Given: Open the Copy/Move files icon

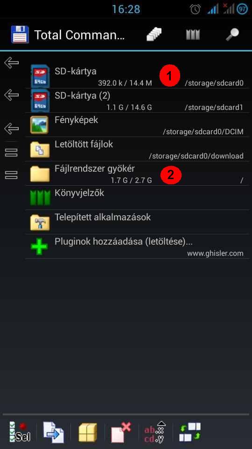Looking at the screenshot, I should [53, 432].
